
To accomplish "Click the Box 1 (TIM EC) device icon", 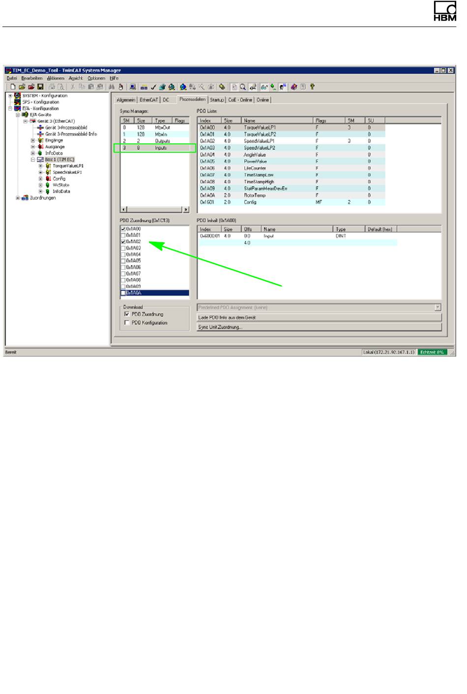I will click(x=41, y=160).
